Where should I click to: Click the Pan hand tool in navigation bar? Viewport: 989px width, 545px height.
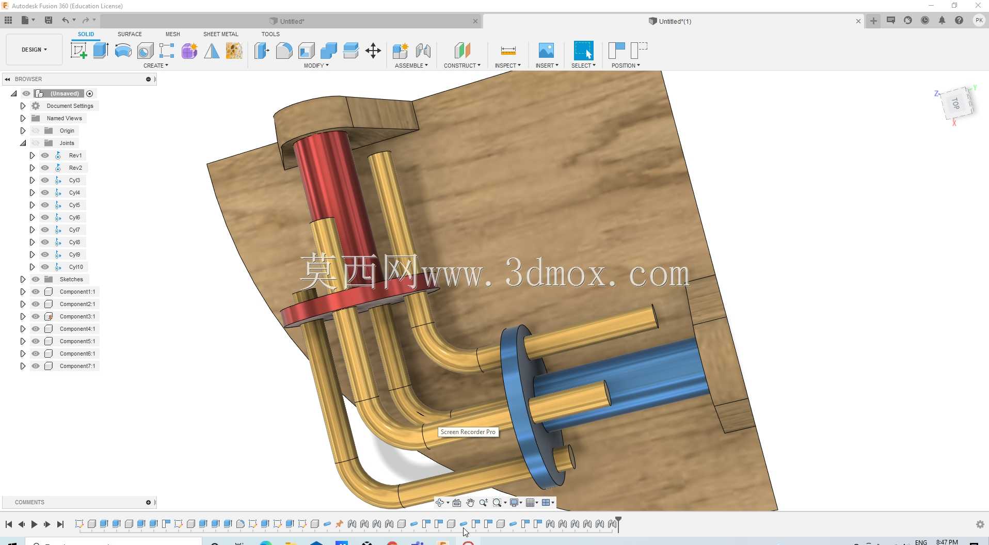point(470,503)
